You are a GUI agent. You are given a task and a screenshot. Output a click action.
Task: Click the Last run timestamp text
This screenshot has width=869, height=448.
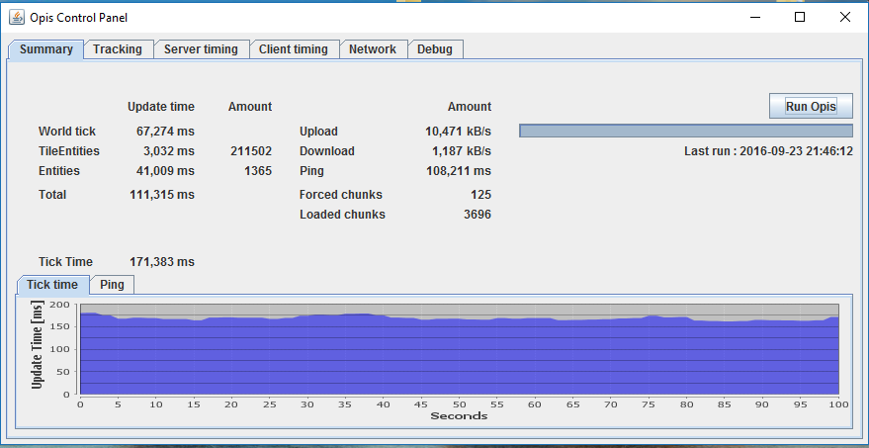coord(768,150)
